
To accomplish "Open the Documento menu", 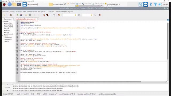I will (x=32, y=11).
